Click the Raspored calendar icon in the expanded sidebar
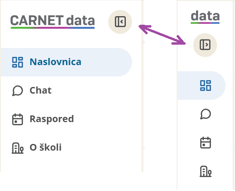The height and width of the screenshot is (191, 235). point(18,119)
